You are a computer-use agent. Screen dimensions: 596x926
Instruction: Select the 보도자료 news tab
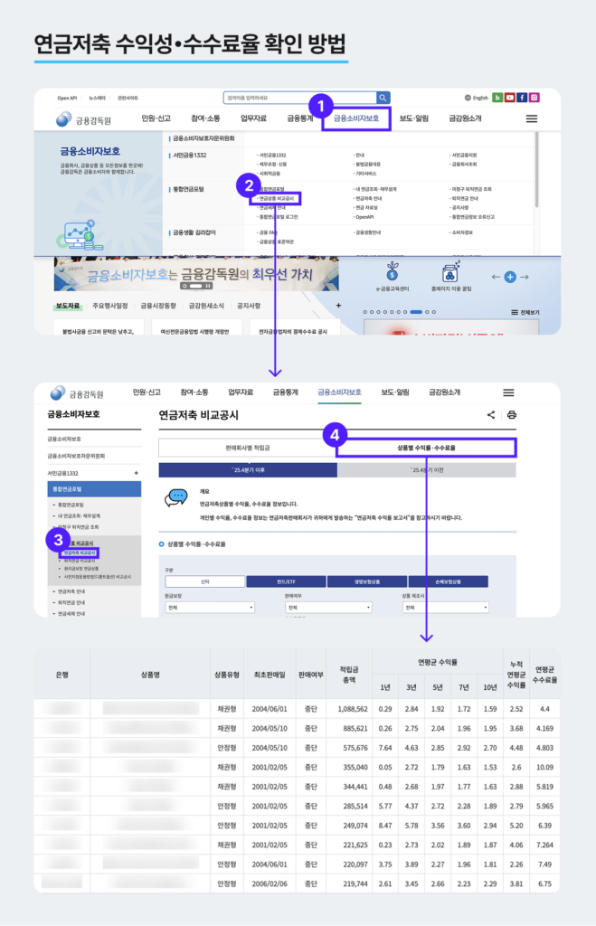(67, 306)
